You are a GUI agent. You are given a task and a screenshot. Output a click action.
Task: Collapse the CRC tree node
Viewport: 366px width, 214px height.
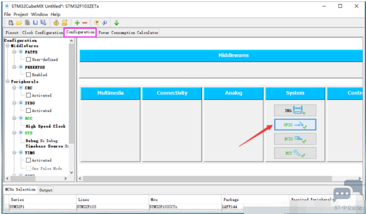pyautogui.click(x=14, y=88)
